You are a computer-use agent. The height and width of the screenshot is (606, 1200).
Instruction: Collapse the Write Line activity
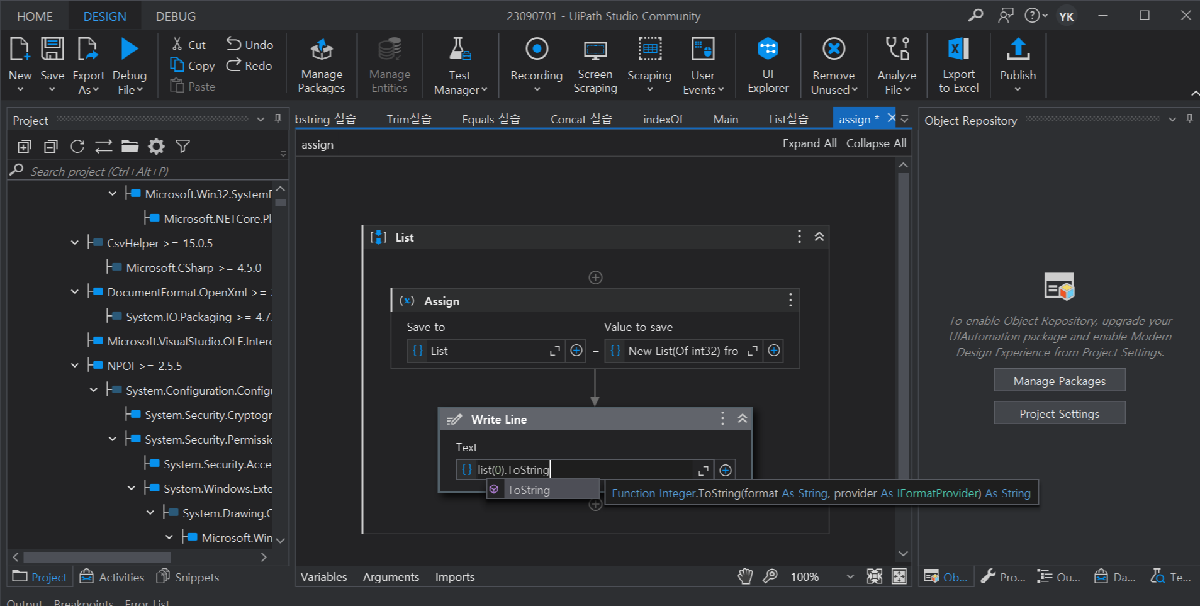point(743,418)
